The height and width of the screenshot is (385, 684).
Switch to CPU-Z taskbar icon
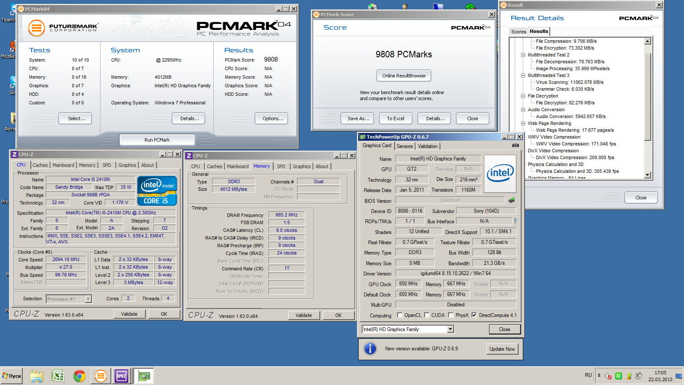(121, 376)
